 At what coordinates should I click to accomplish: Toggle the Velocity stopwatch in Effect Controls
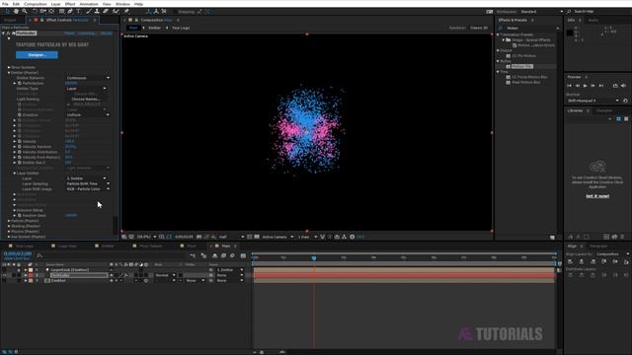20,141
